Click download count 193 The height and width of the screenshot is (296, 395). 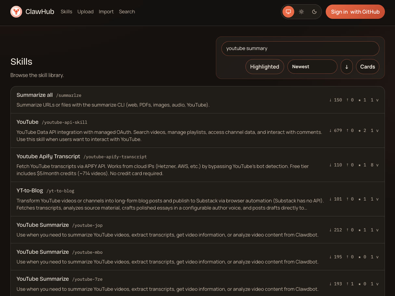336,284
